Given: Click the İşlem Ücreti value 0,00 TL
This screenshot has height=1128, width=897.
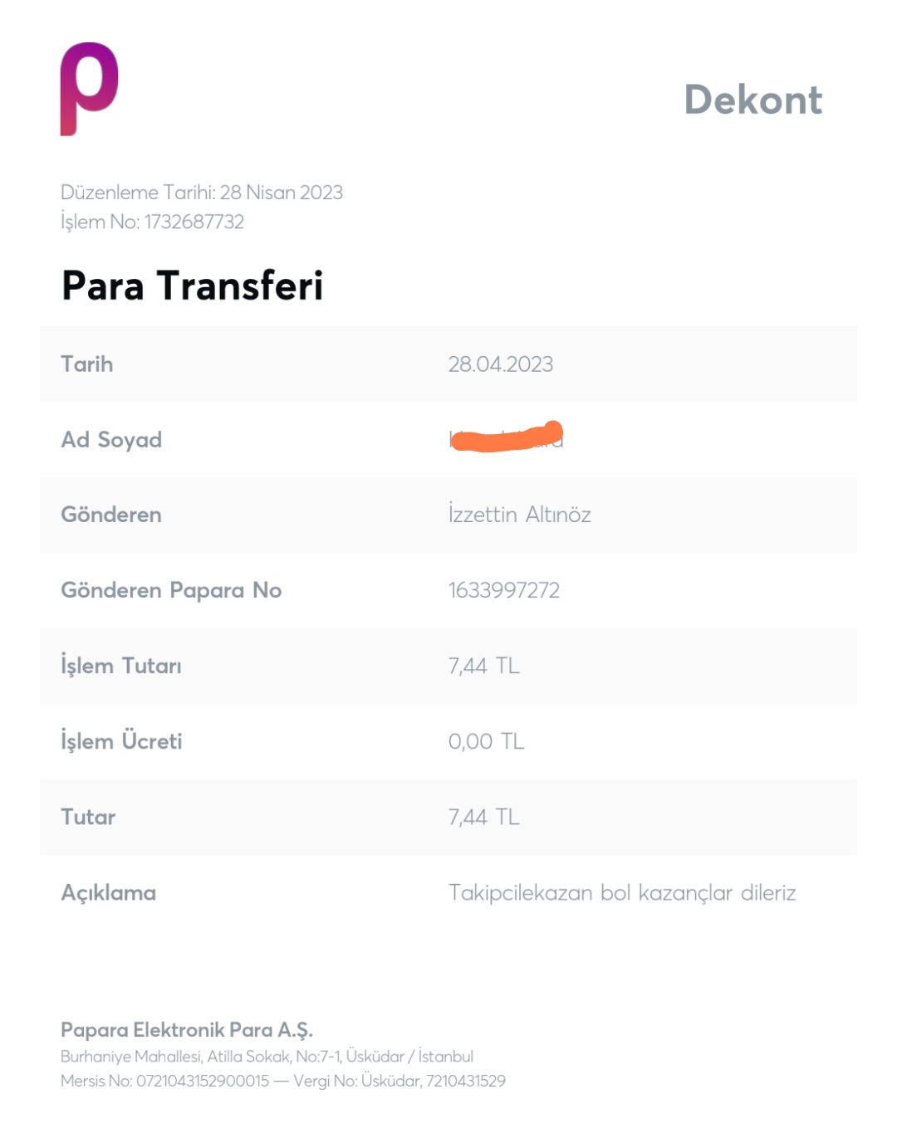Looking at the screenshot, I should tap(487, 741).
